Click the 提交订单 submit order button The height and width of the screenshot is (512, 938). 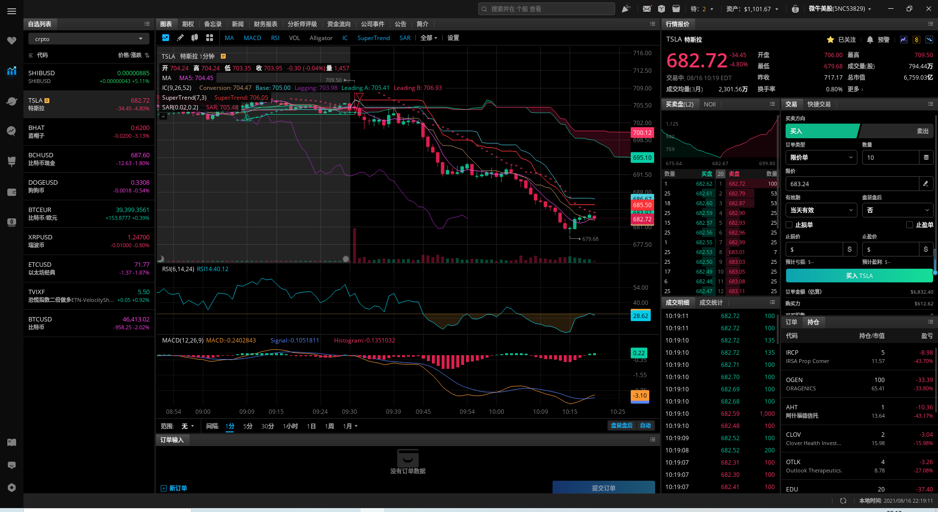coord(604,488)
